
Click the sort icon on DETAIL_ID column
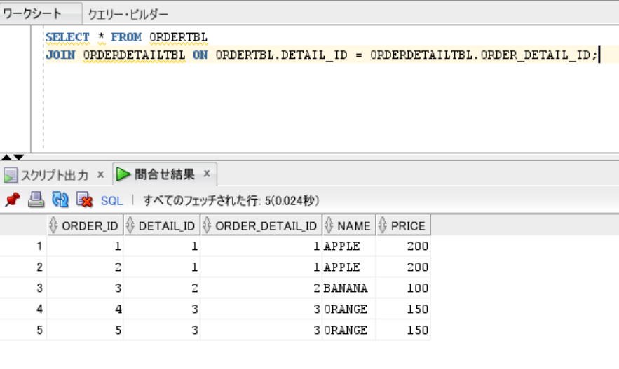point(130,225)
